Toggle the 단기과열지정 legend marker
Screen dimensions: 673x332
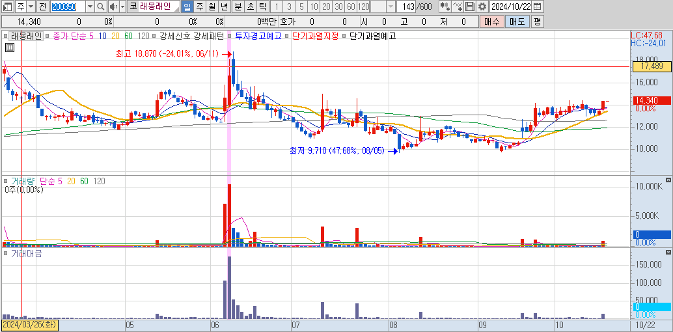(287, 36)
